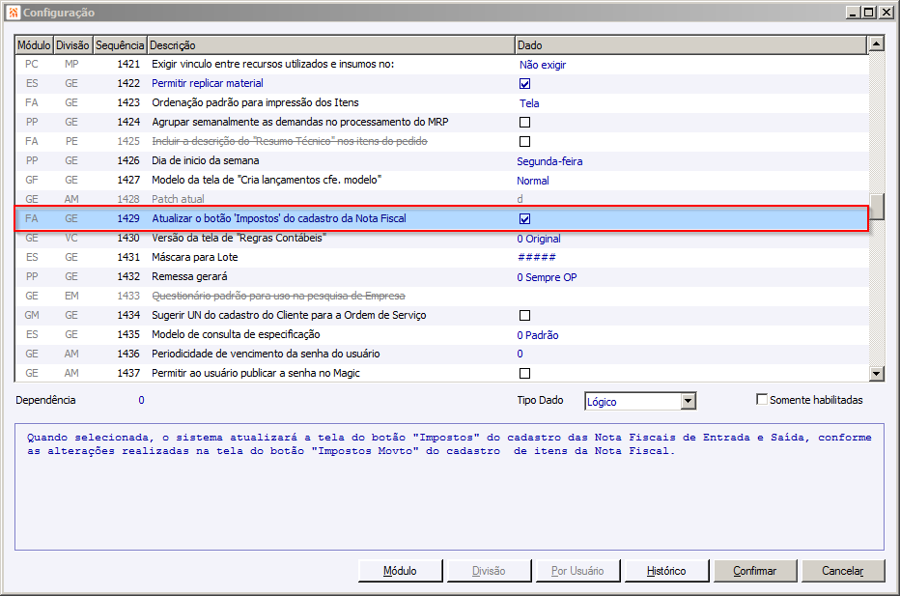Screen dimensions: 900x596
Task: Sort by Módulo column header
Action: (x=34, y=44)
